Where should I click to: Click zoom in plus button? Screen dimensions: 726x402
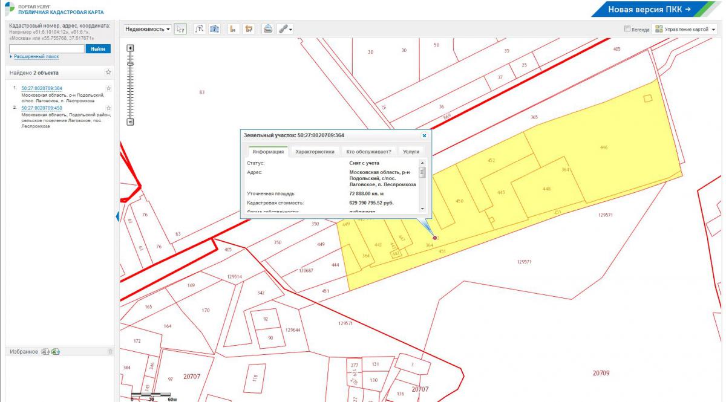pos(129,48)
